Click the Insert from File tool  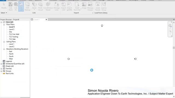tap(77, 7)
